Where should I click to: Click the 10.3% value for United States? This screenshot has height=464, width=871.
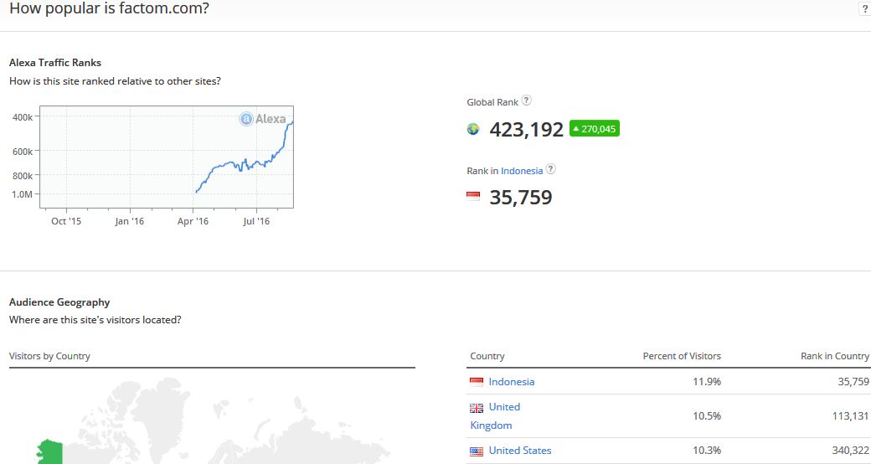coord(707,451)
